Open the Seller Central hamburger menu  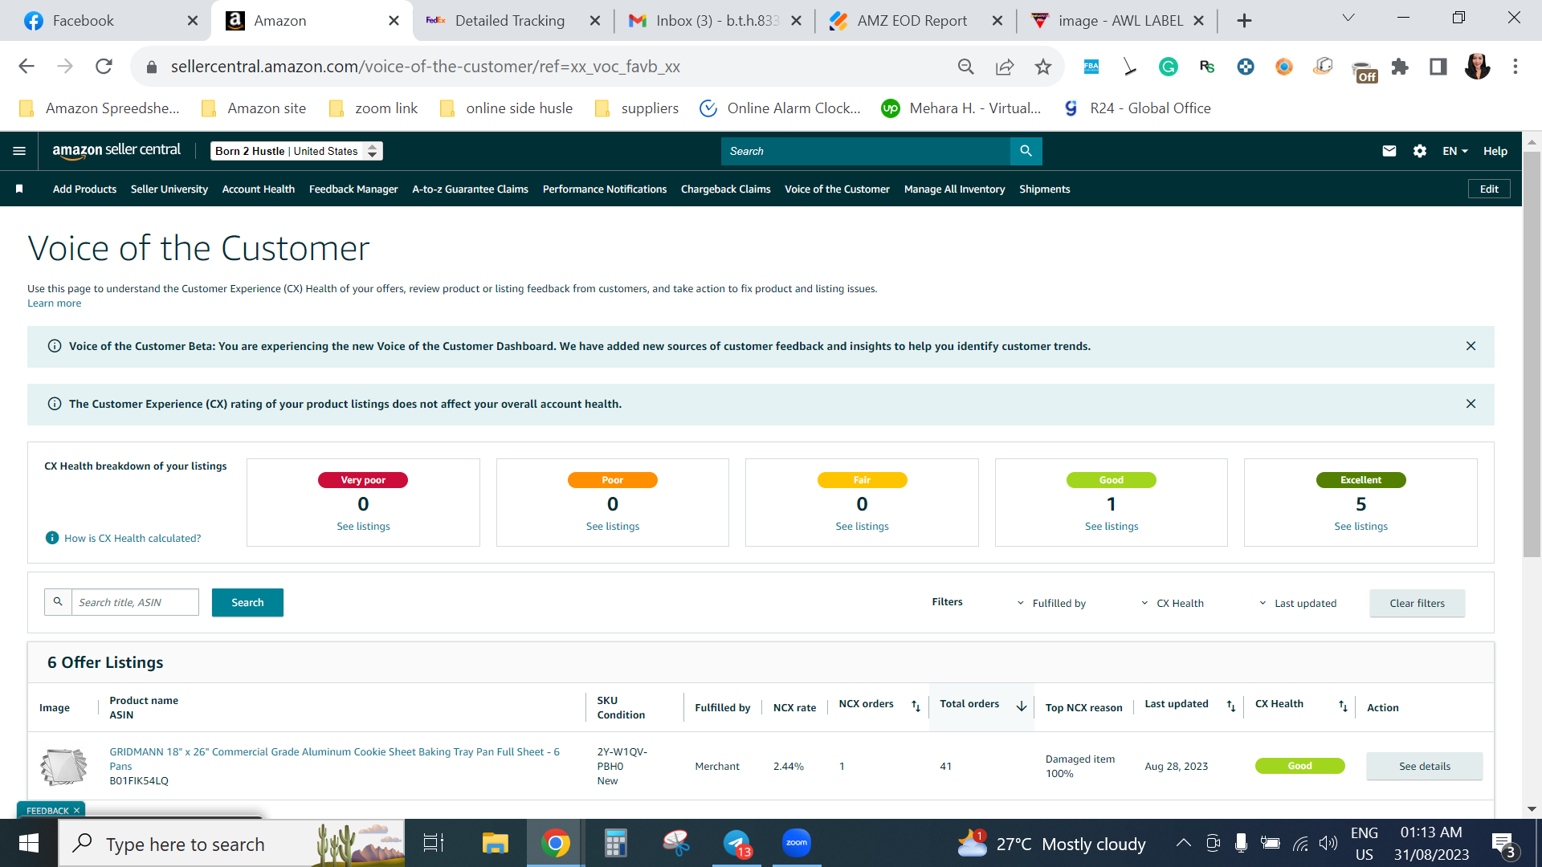coord(19,151)
